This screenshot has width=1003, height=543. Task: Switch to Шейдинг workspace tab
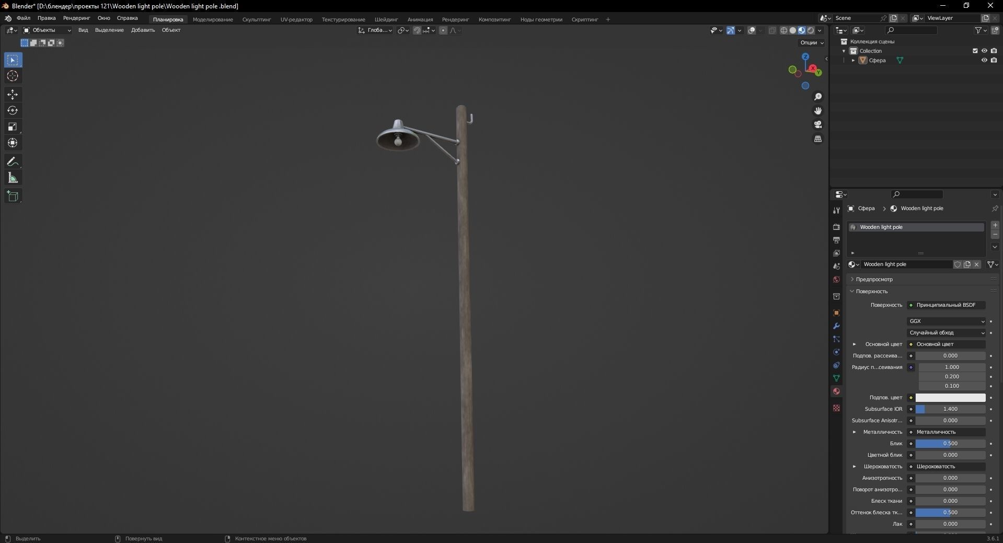click(386, 19)
